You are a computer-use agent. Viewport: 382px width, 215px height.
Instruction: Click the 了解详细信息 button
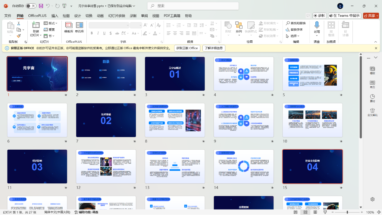(x=214, y=48)
